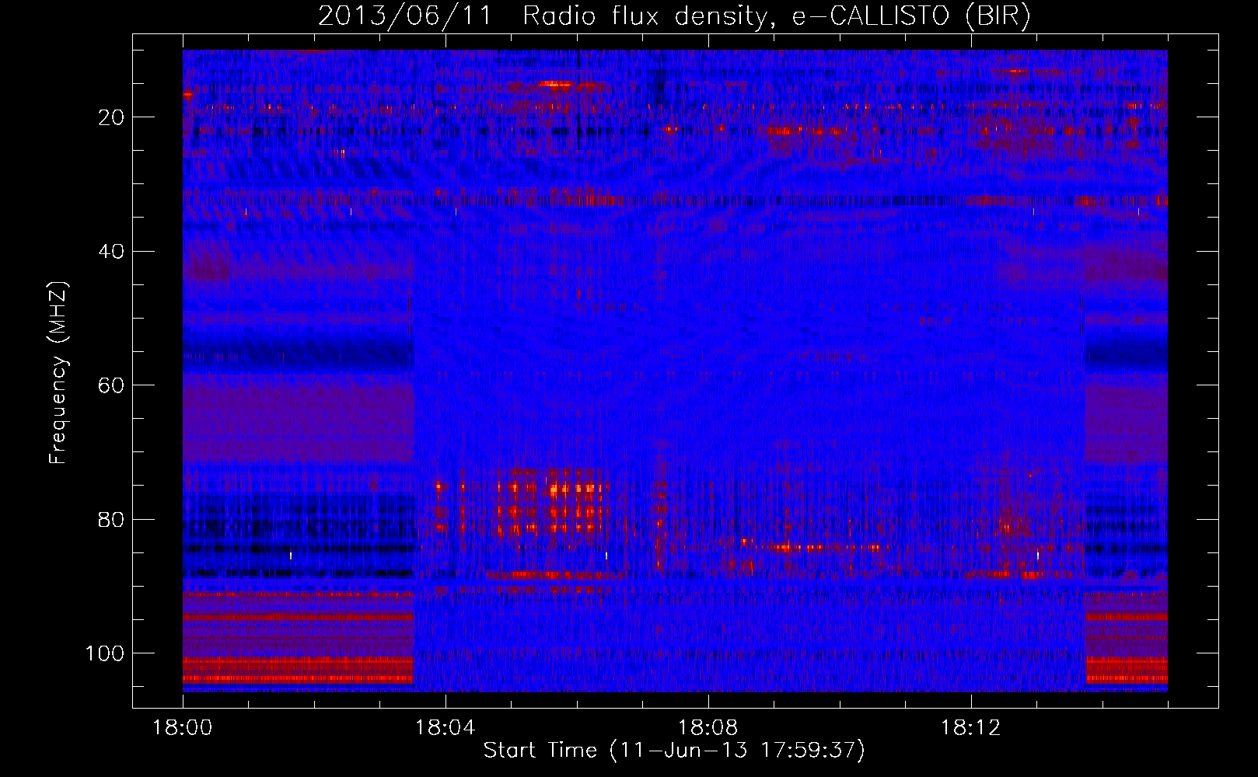
Task: Click the "18:12" time tick label
Action: (x=971, y=728)
